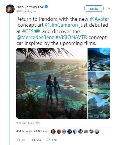The image size is (117, 145).
Task: Open the large Na'vi couple concept art
Action: pos(52,83)
